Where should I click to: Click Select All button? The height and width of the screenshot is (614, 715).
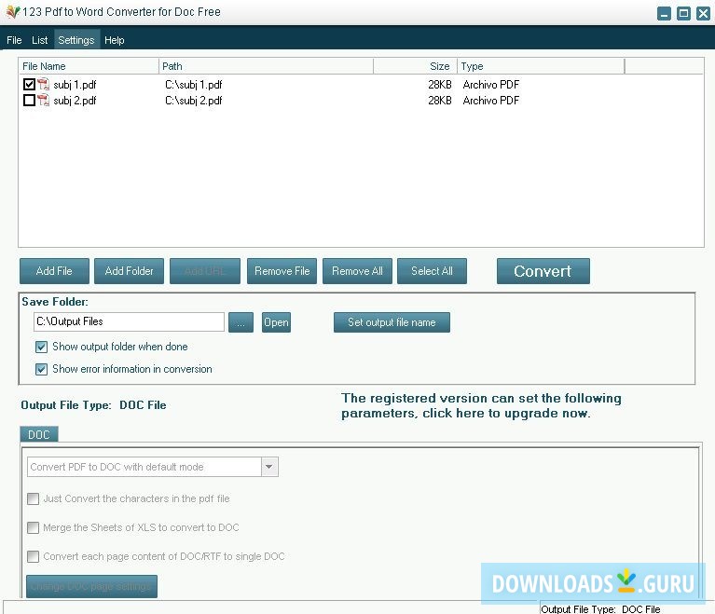[x=432, y=271]
